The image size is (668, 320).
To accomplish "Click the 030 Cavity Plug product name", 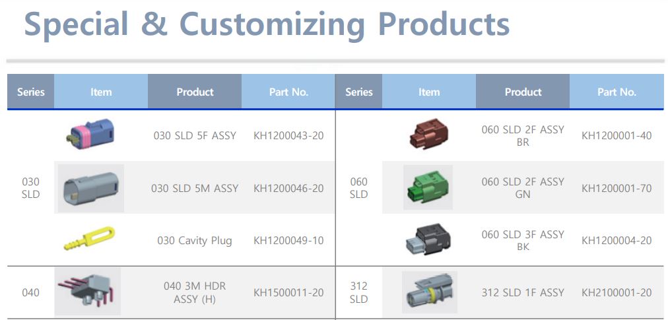I will 195,240.
